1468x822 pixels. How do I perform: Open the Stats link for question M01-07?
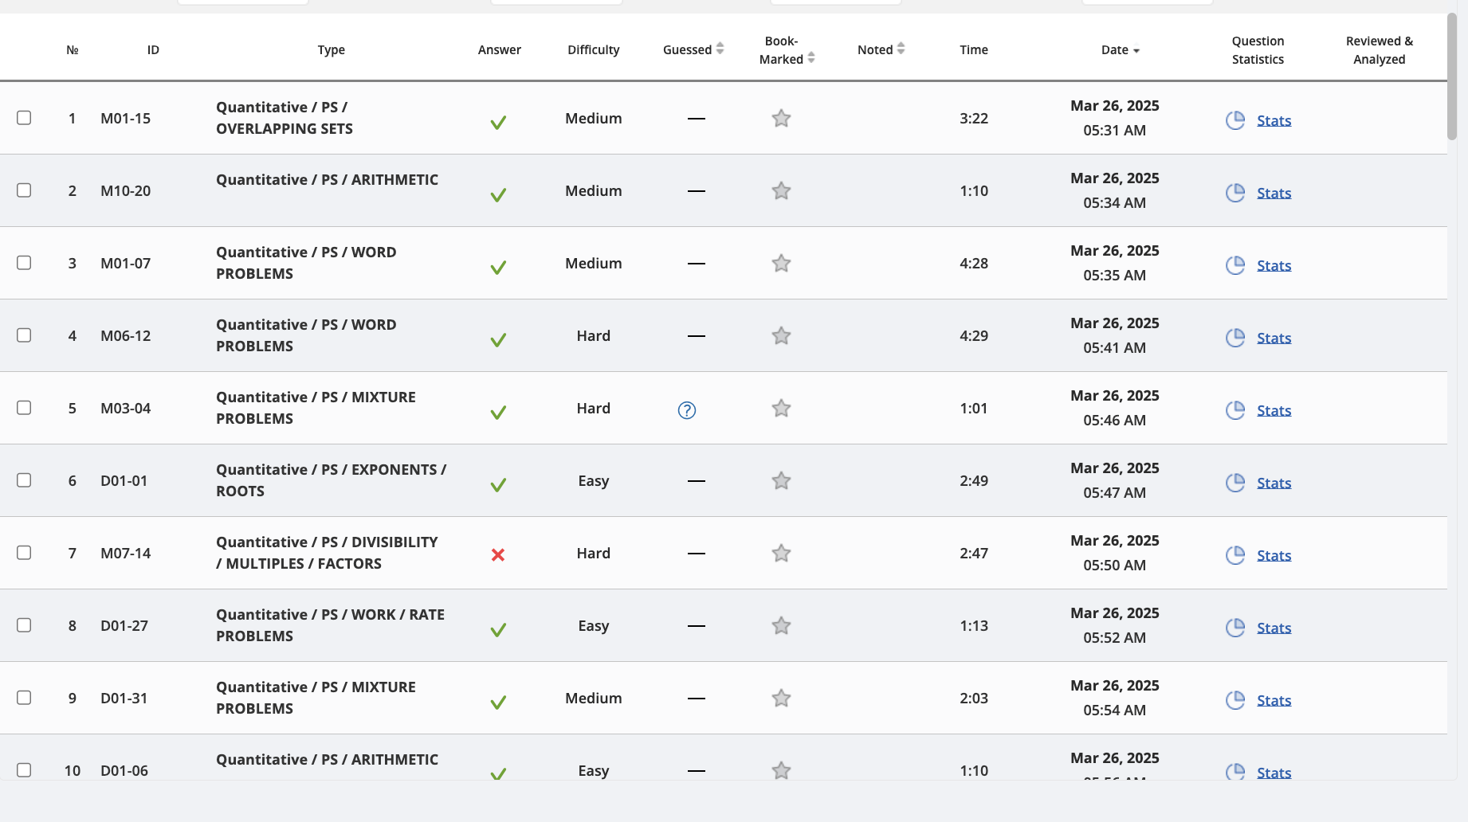click(x=1274, y=266)
